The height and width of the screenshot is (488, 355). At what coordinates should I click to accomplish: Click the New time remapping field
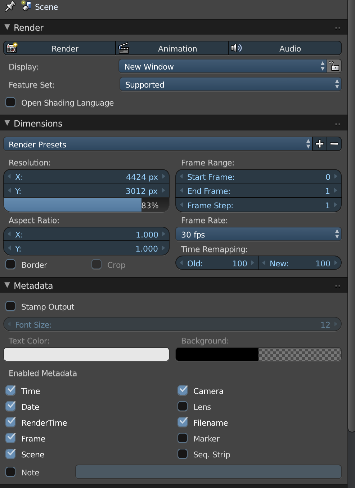click(x=300, y=263)
